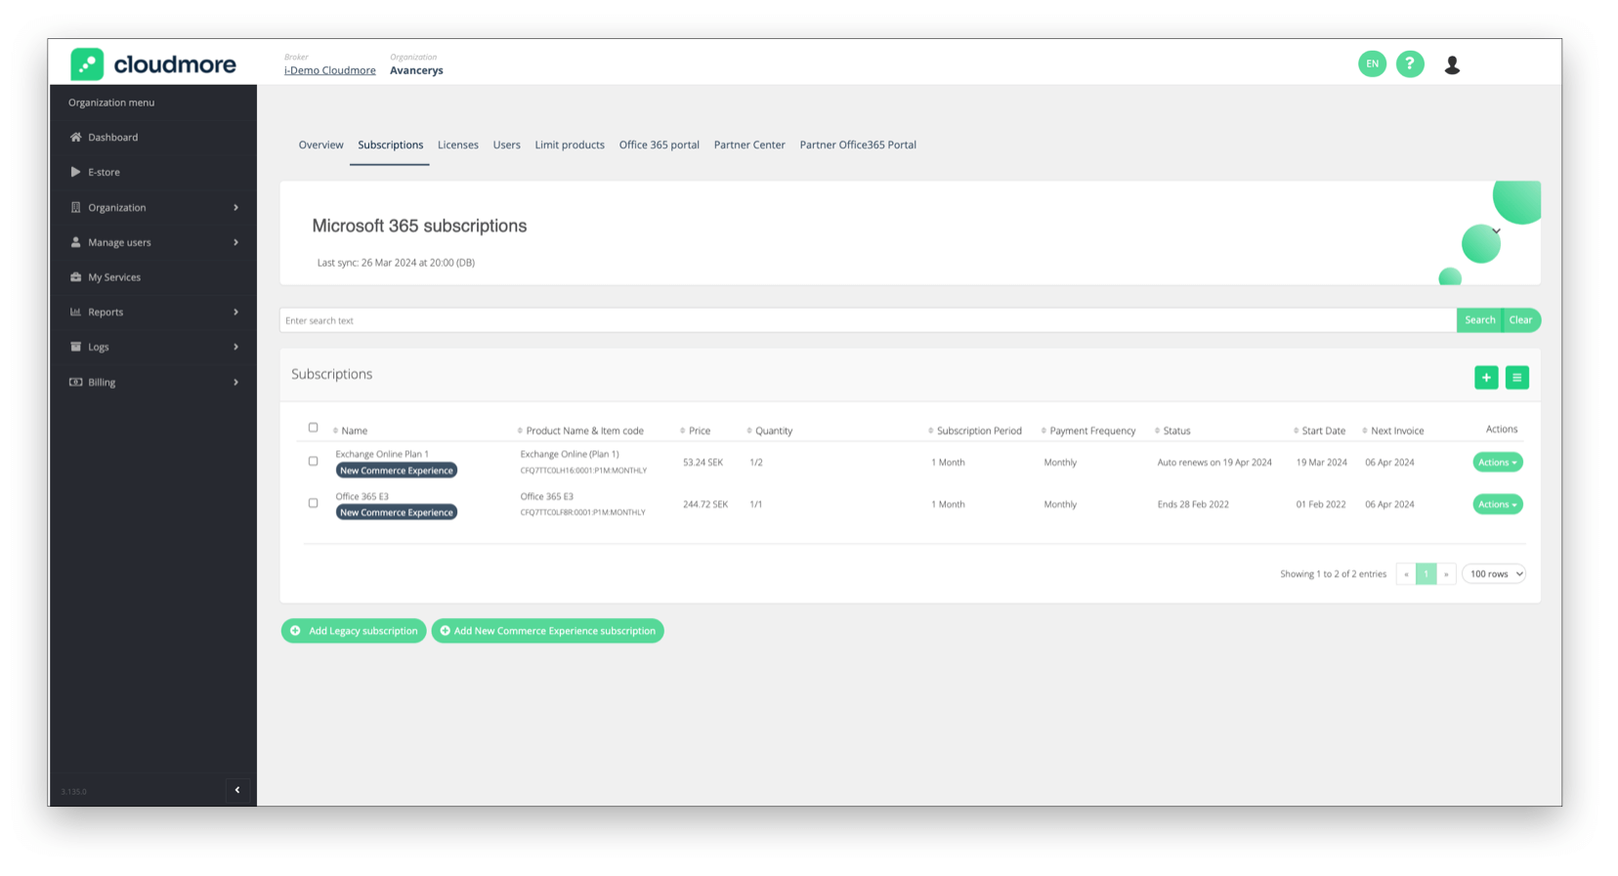
Task: Click the previous page pagination arrow
Action: pyautogui.click(x=1406, y=574)
